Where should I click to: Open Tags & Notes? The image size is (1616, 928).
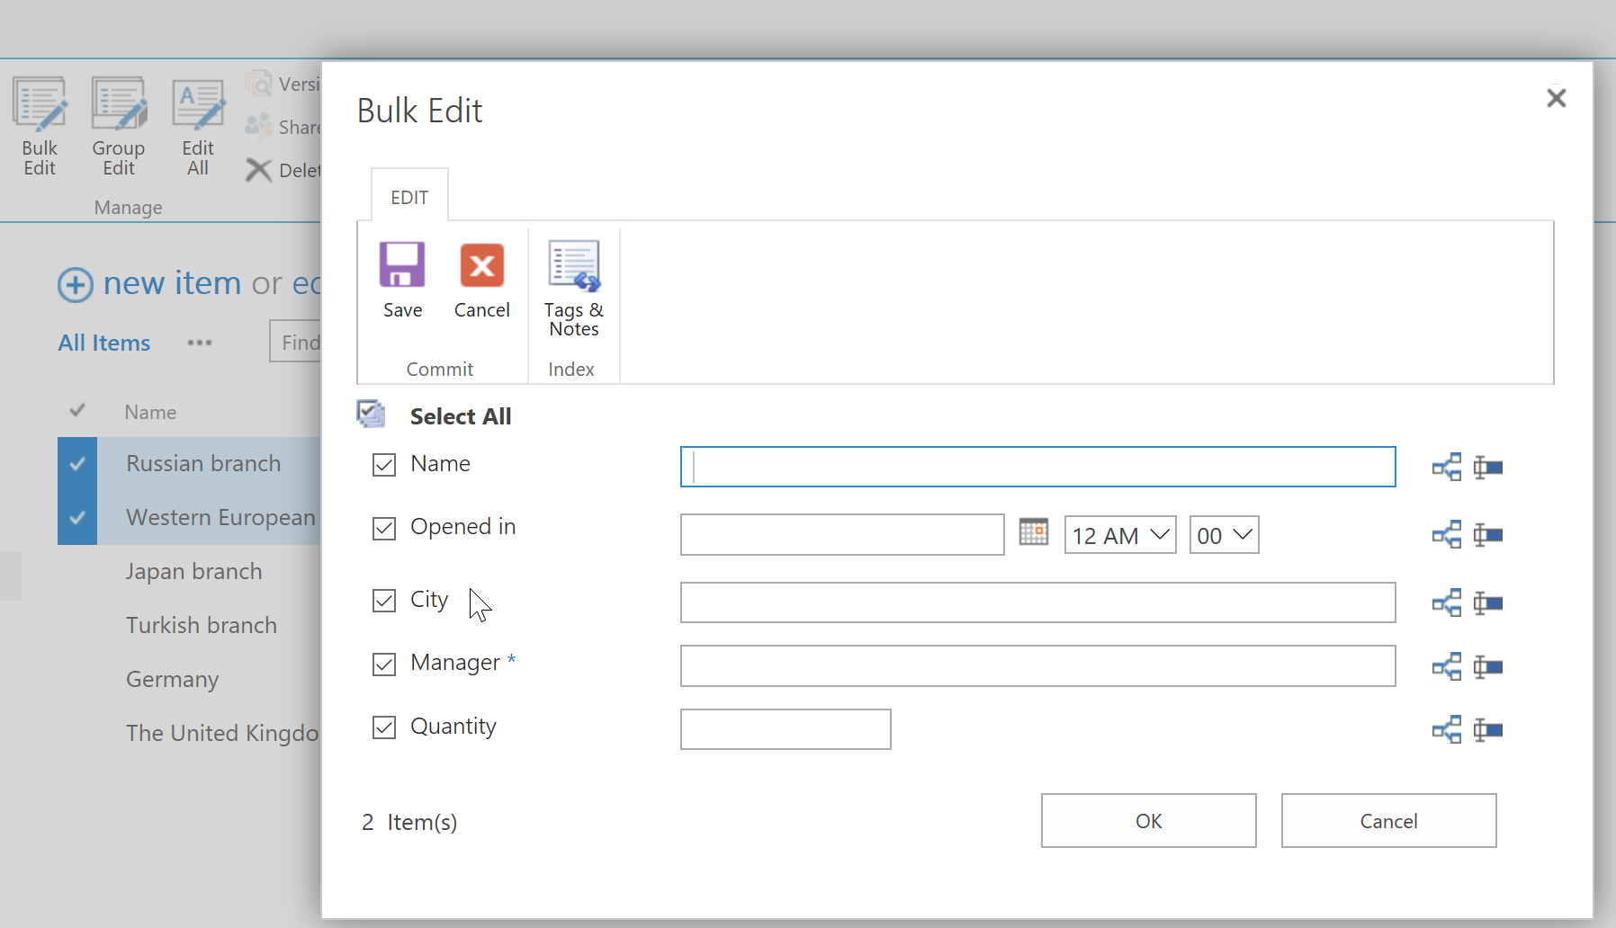(573, 268)
